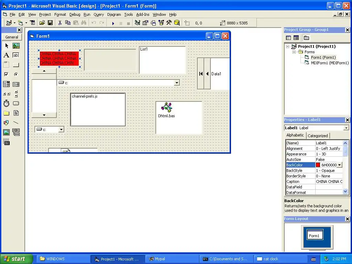Select the Line tool in the toolbox
Screen dimensions: 352x264
click(16, 123)
